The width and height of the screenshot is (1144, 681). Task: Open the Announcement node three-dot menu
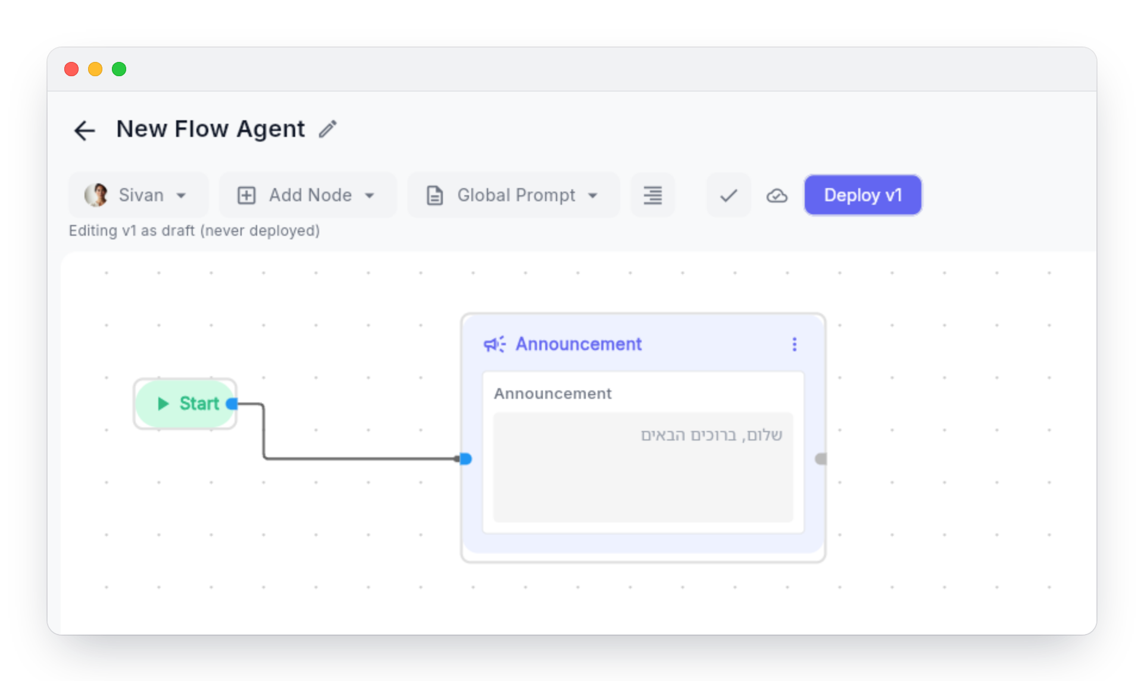pos(794,344)
